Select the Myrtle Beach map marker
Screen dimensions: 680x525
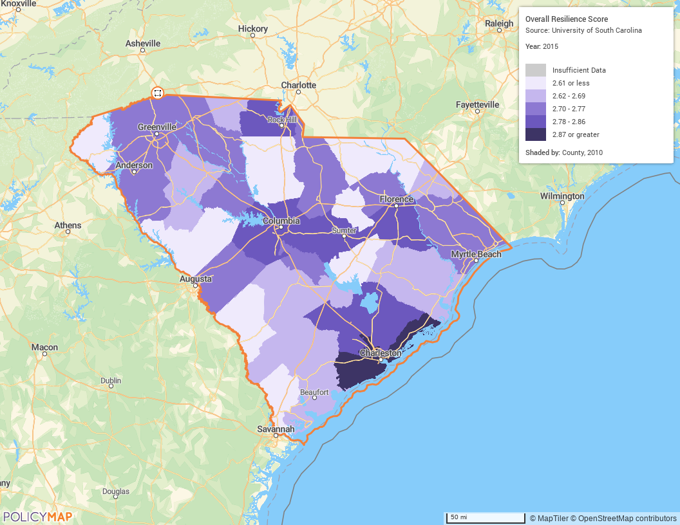click(476, 261)
